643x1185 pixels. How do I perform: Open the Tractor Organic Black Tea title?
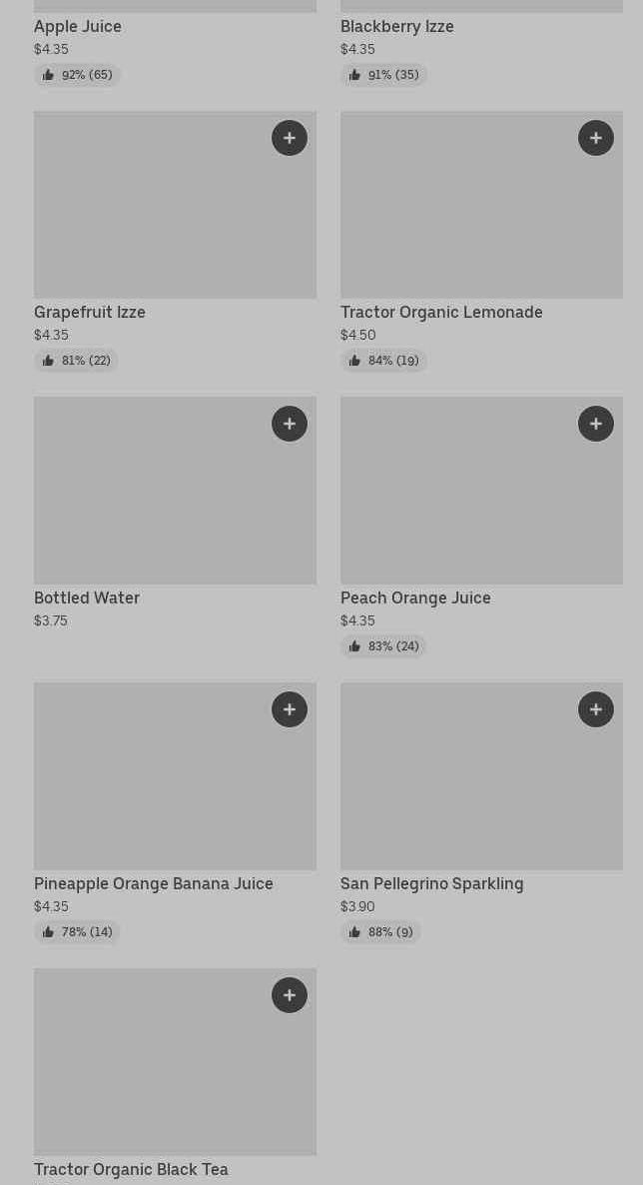(x=131, y=1170)
